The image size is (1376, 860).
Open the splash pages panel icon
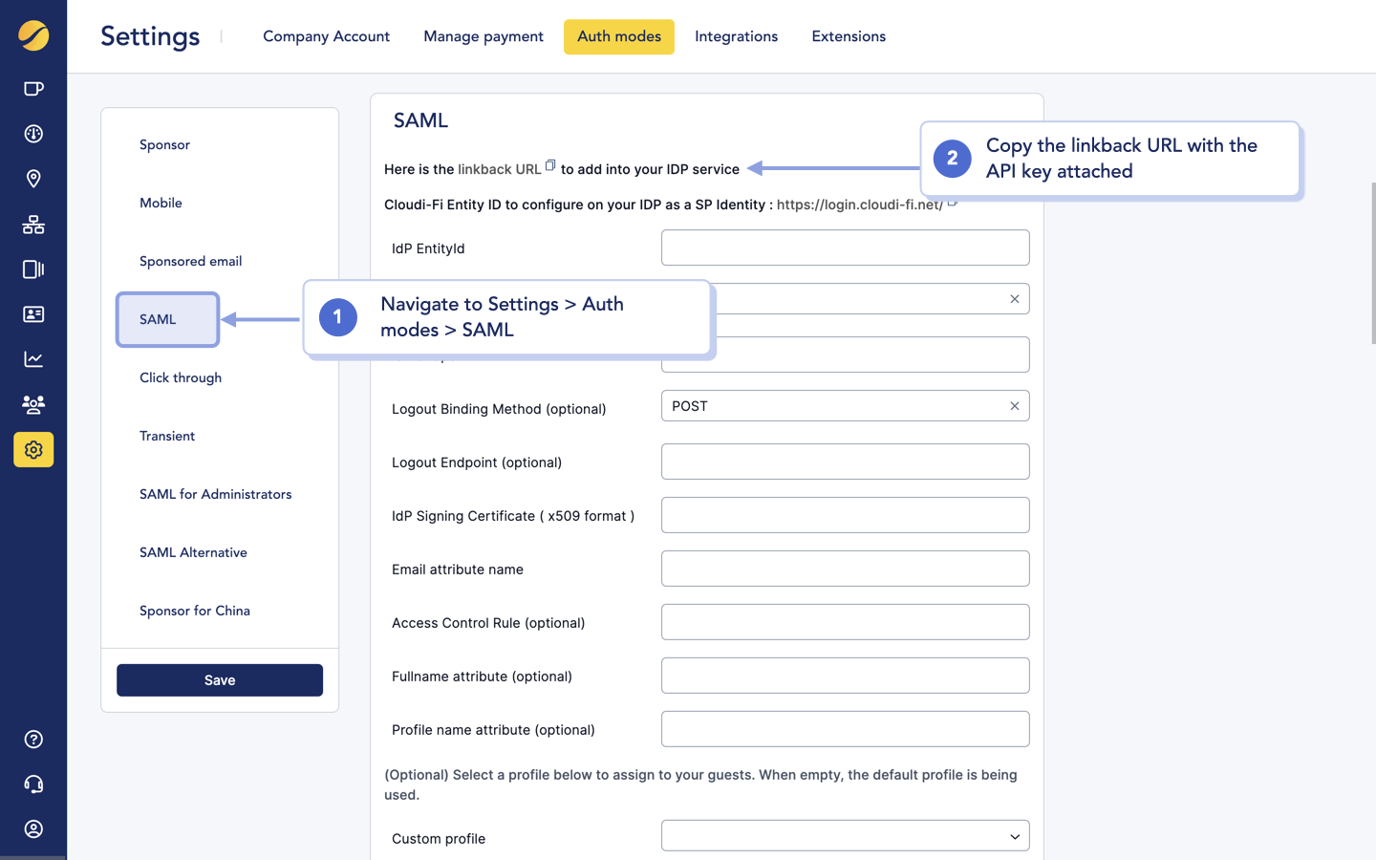(x=33, y=88)
